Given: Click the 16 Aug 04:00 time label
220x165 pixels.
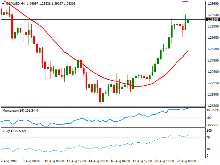Looking at the screenshot, I should coord(120,161).
